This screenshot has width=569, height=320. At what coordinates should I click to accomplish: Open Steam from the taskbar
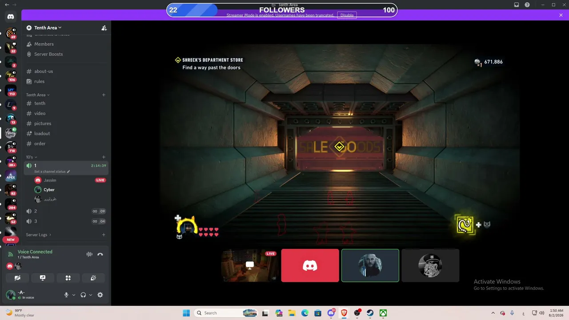click(370, 313)
